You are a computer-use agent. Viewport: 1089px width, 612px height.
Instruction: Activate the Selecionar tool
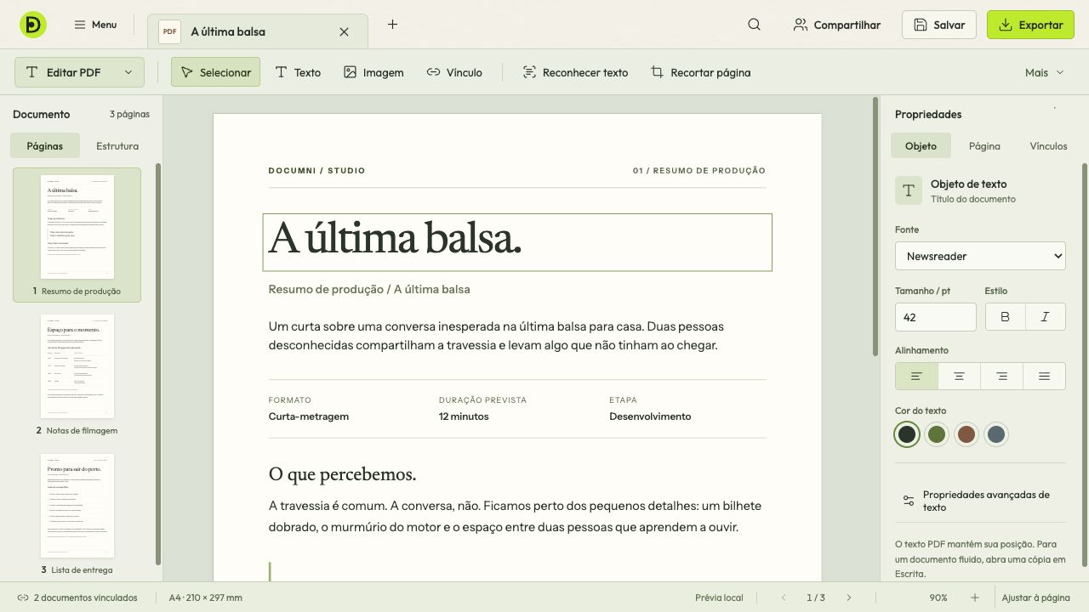[215, 72]
